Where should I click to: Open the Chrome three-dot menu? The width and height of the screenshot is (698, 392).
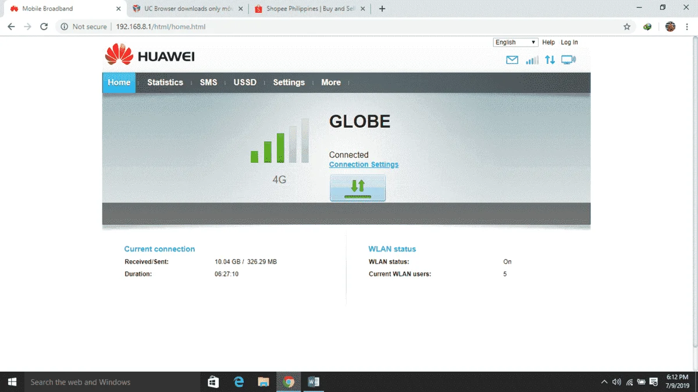pyautogui.click(x=687, y=27)
